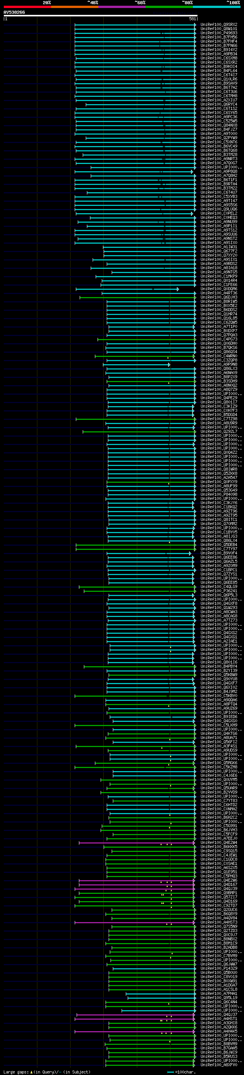Click the query end position 581

[x=192, y=19]
